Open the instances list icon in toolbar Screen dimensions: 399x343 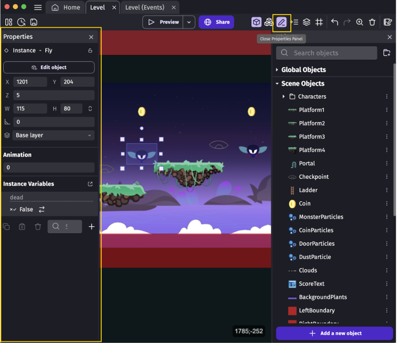click(295, 22)
